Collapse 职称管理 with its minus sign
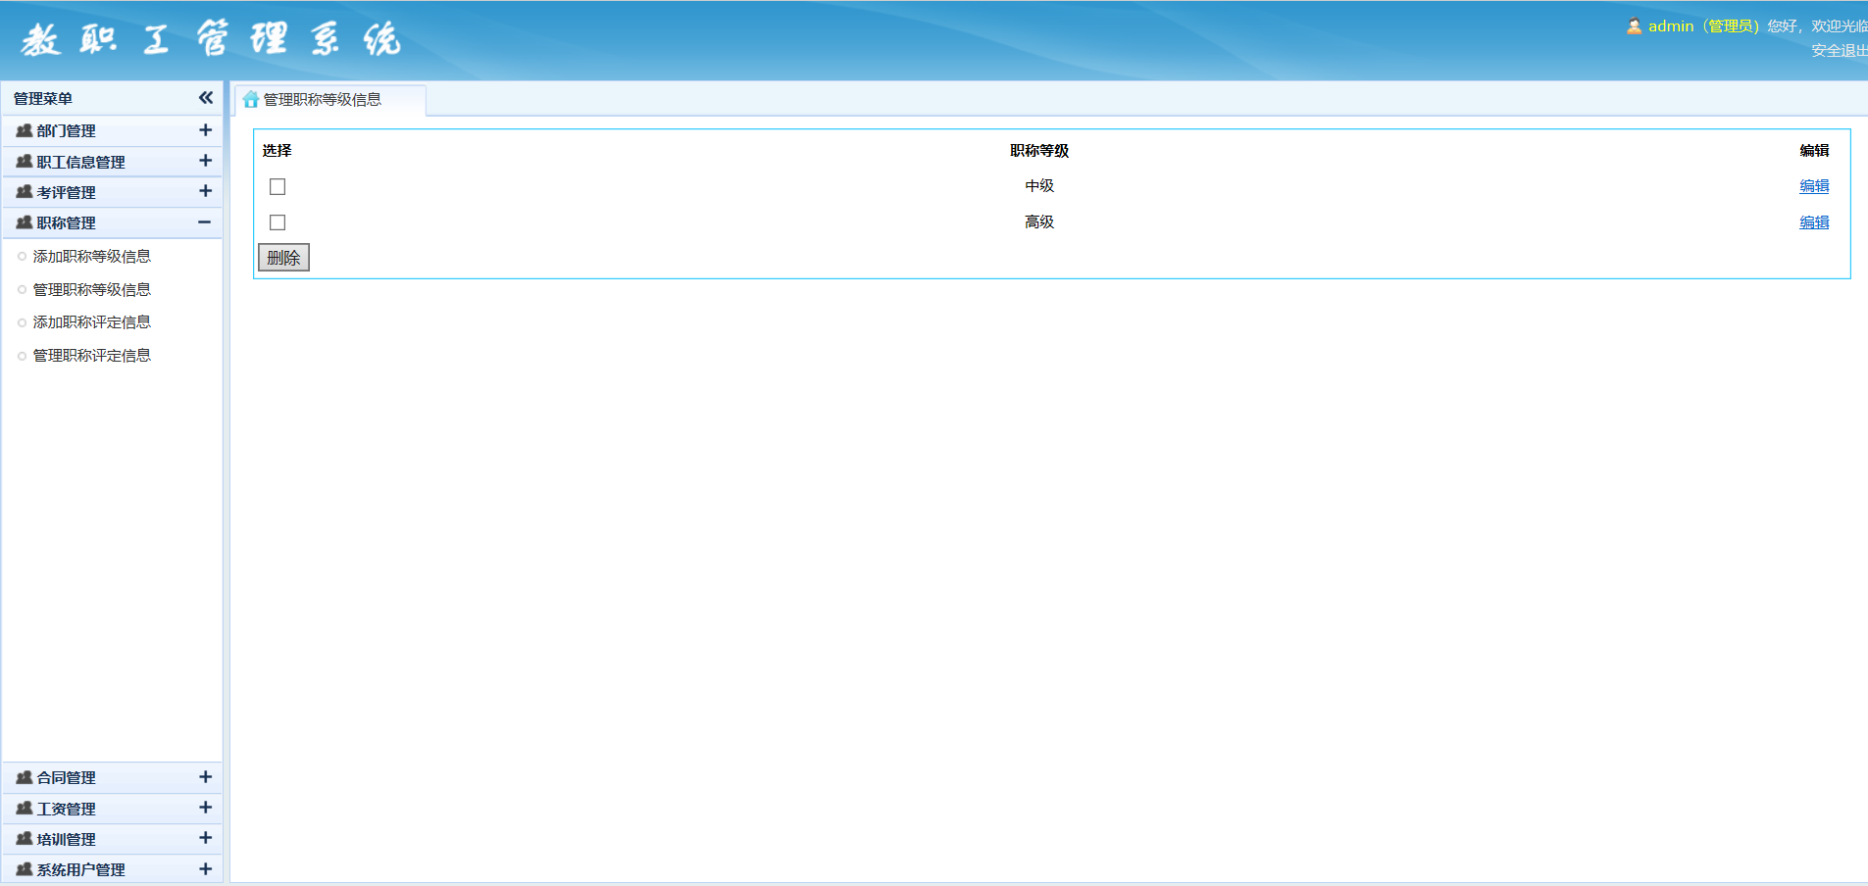The image size is (1868, 886). (204, 222)
